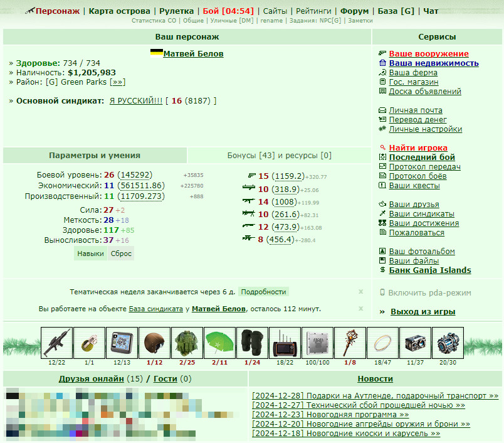The height and width of the screenshot is (443, 504).
Task: Click the icon next to Ваша ферма
Action: (x=382, y=72)
